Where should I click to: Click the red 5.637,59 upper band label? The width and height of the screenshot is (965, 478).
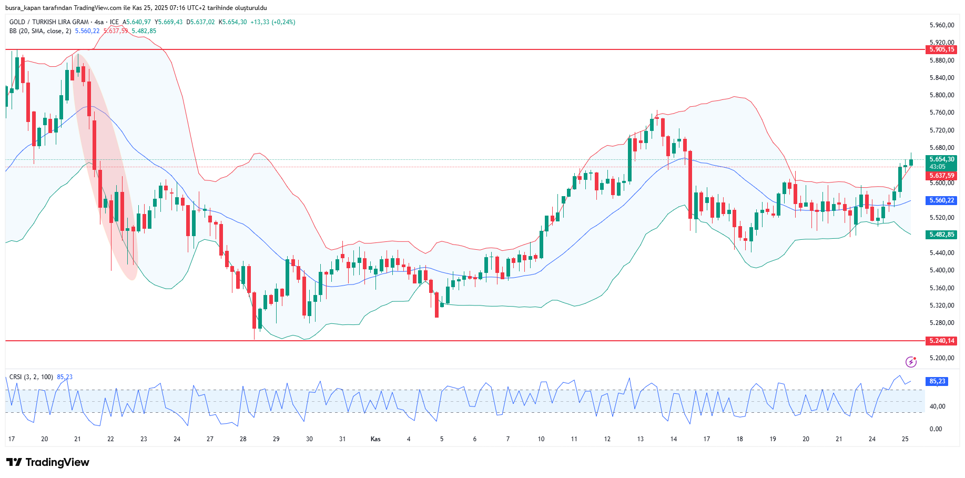pos(941,176)
